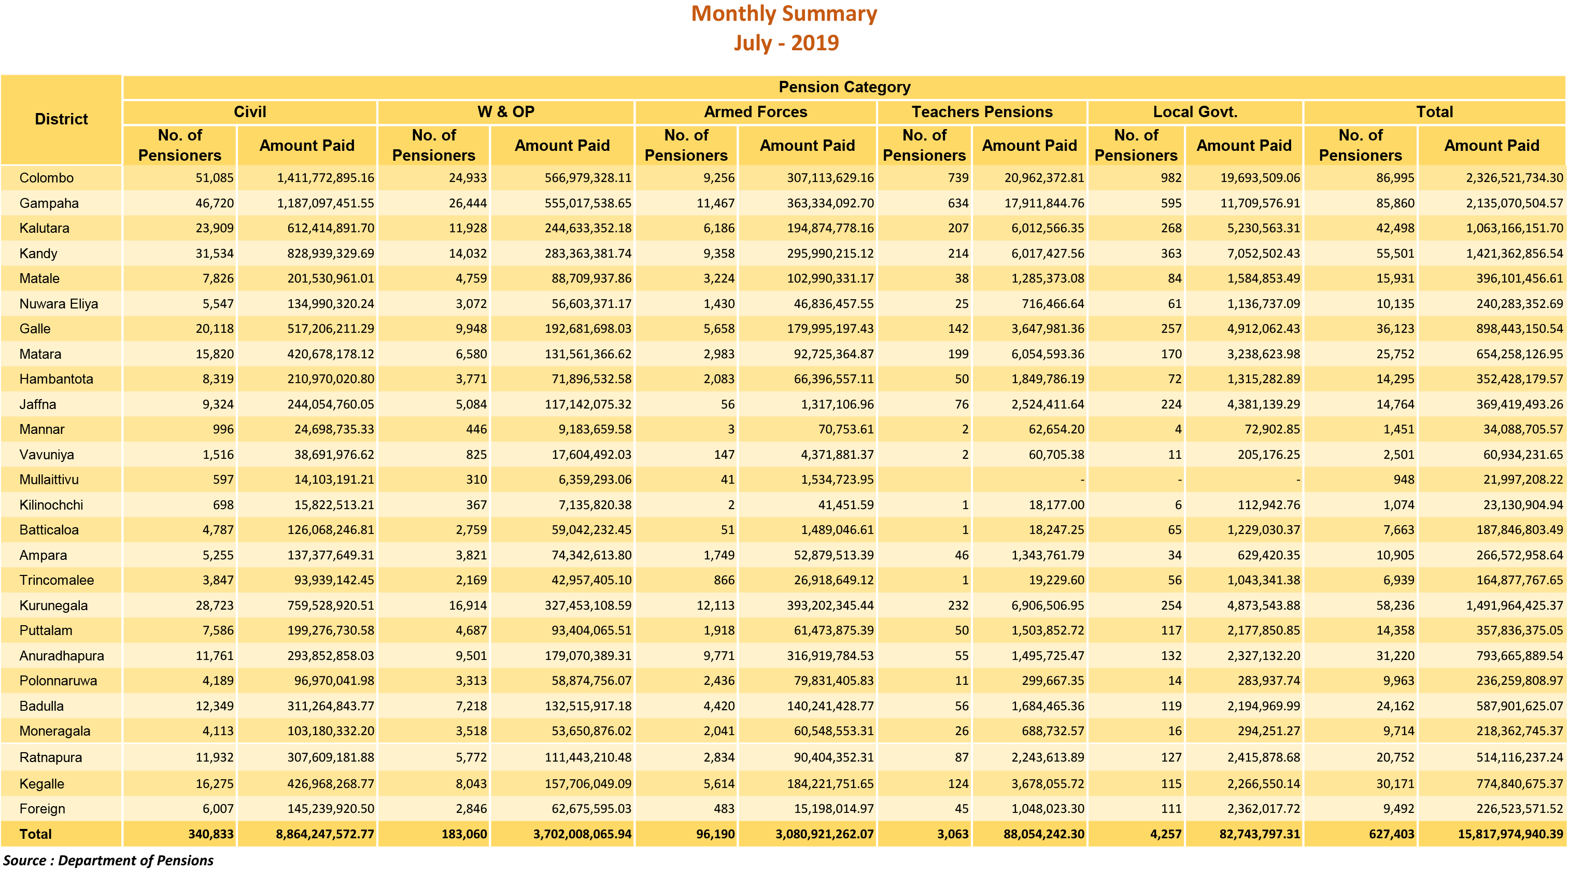Viewport: 1569px width, 873px height.
Task: Select the 'Puttalam' district row label
Action: tap(46, 630)
